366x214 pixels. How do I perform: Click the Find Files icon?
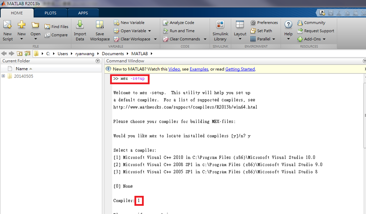(x=47, y=27)
